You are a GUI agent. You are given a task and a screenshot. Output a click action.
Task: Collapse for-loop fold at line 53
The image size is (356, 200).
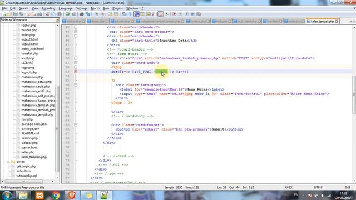point(76,72)
